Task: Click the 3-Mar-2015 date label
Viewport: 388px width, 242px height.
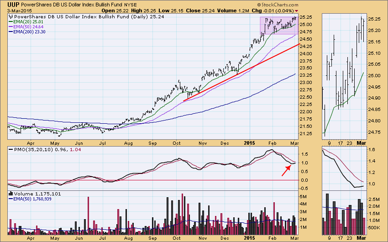Action: [x=19, y=11]
